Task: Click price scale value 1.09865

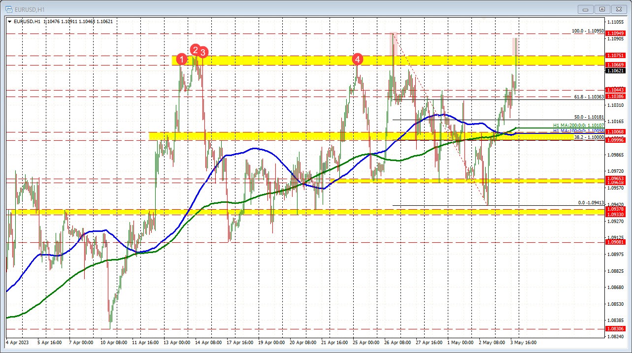Action: point(617,155)
